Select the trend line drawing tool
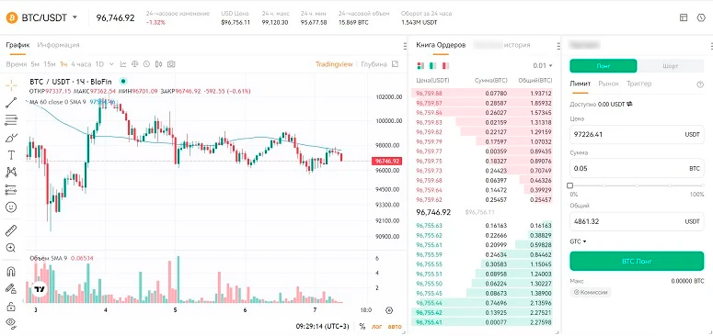Screen dimensions: 713x336 pos(11,103)
